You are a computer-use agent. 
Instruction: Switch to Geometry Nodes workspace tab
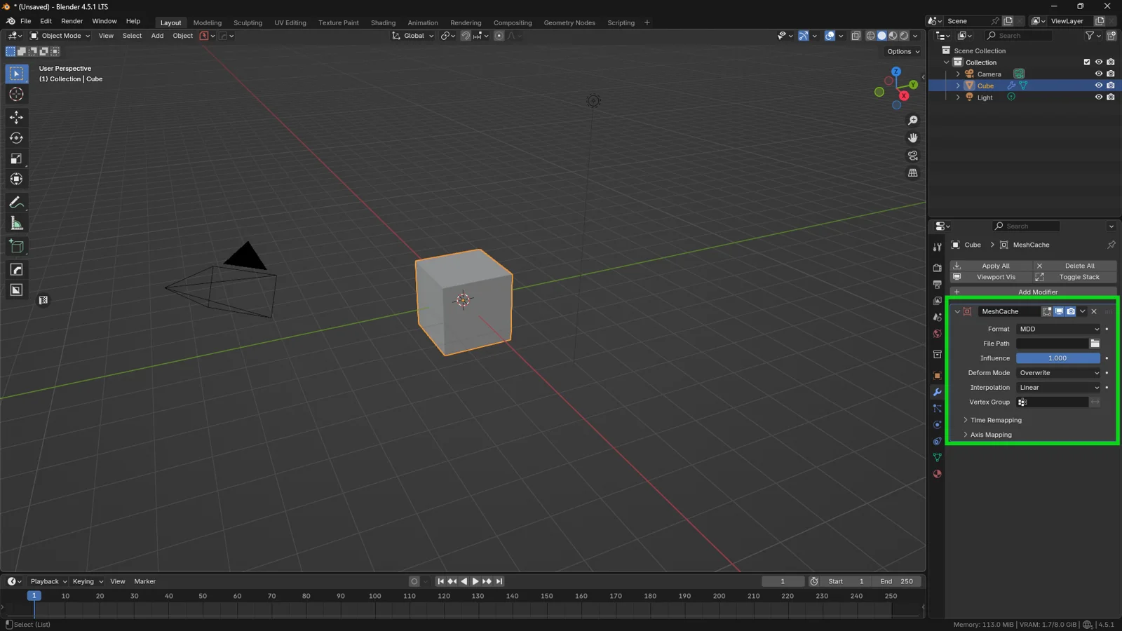pos(569,22)
